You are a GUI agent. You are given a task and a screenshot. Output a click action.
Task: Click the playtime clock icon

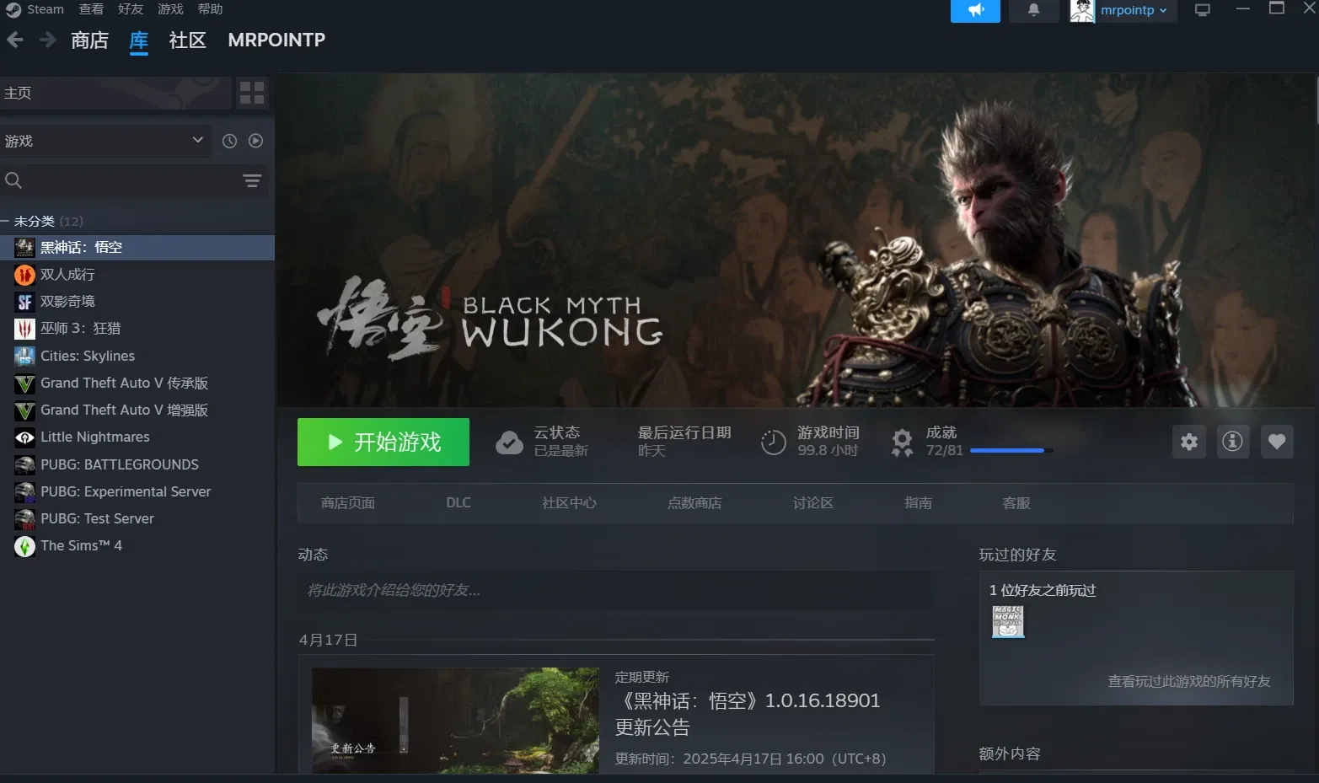pyautogui.click(x=774, y=442)
